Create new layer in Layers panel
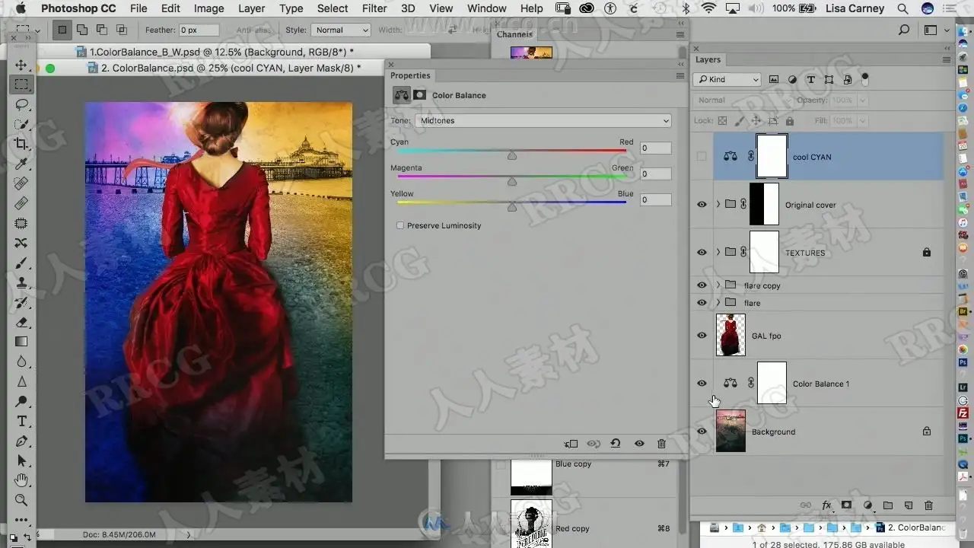Screen dimensions: 974x548 [908, 505]
